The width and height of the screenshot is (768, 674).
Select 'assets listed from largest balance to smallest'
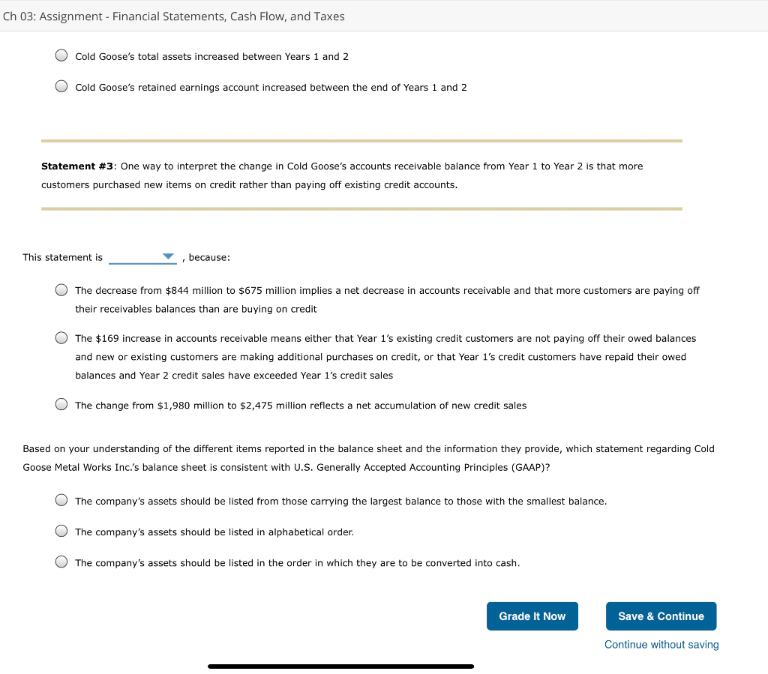point(61,499)
